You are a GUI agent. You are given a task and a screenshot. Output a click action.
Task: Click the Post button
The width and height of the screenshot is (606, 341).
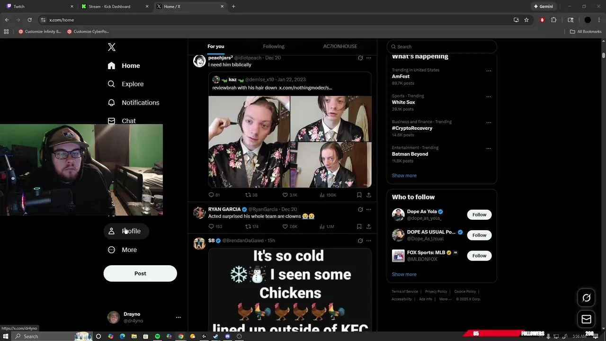140,273
